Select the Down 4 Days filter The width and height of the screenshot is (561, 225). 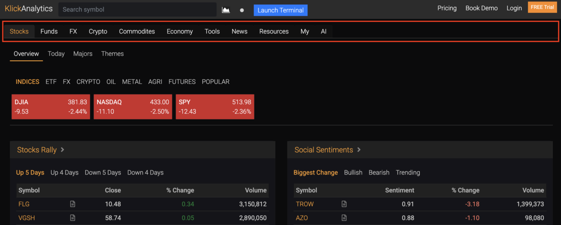(145, 172)
